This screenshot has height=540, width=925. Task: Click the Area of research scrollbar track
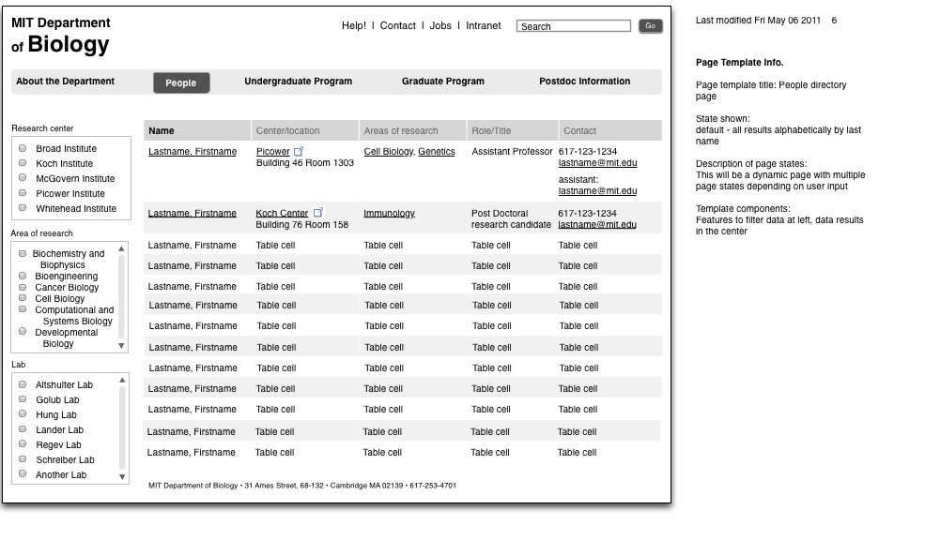pos(121,297)
